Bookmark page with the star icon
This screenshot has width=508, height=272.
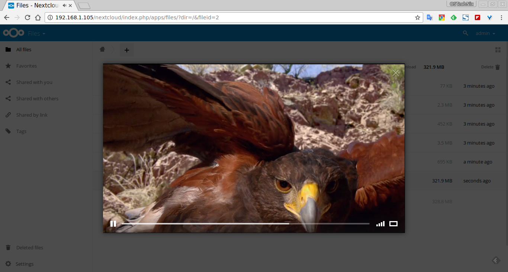click(x=417, y=17)
